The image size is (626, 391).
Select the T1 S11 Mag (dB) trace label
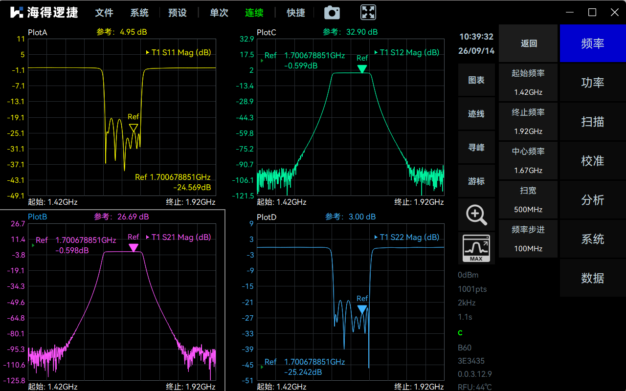[x=179, y=52]
